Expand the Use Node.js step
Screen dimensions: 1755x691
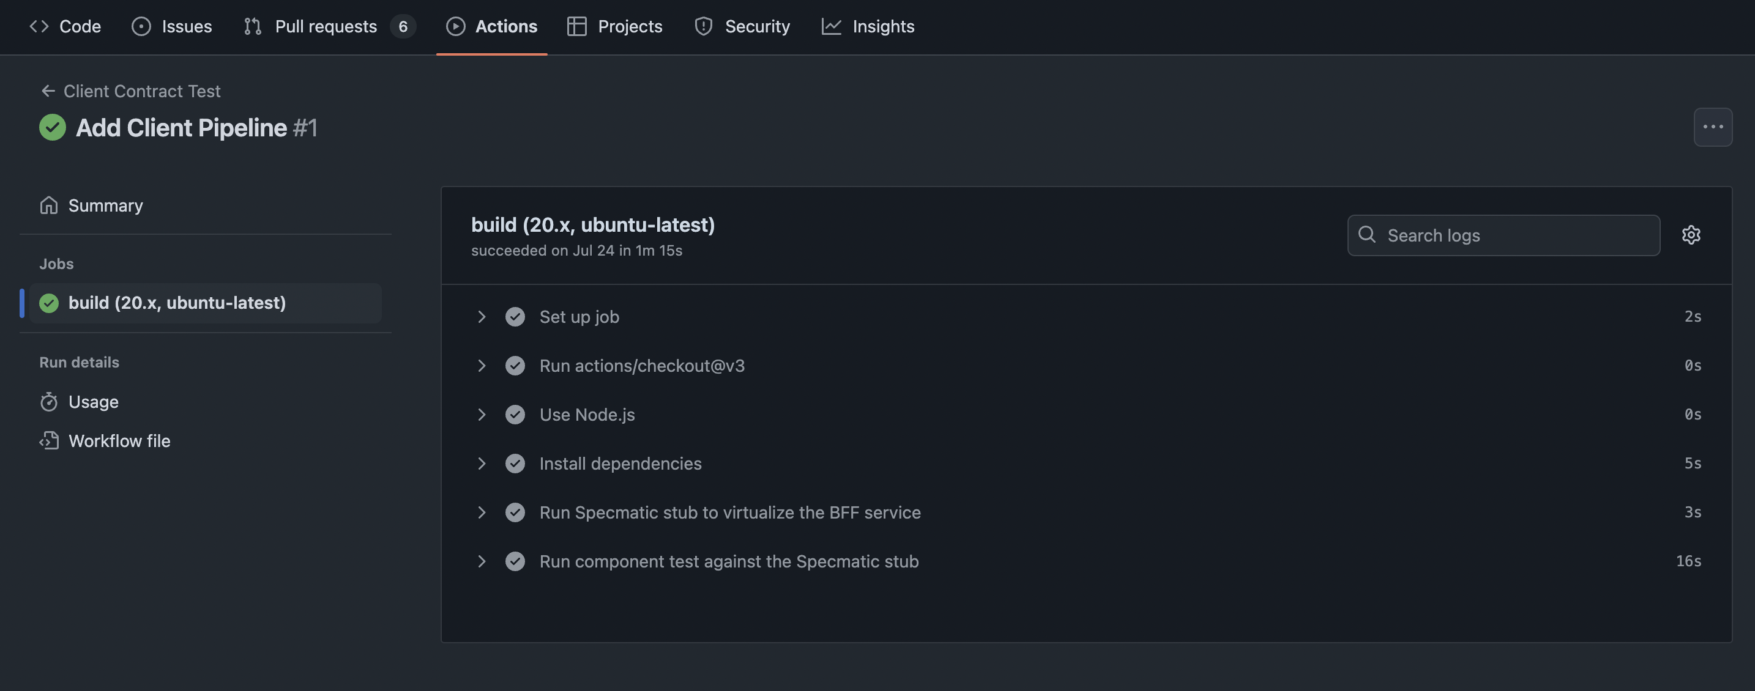click(x=483, y=414)
